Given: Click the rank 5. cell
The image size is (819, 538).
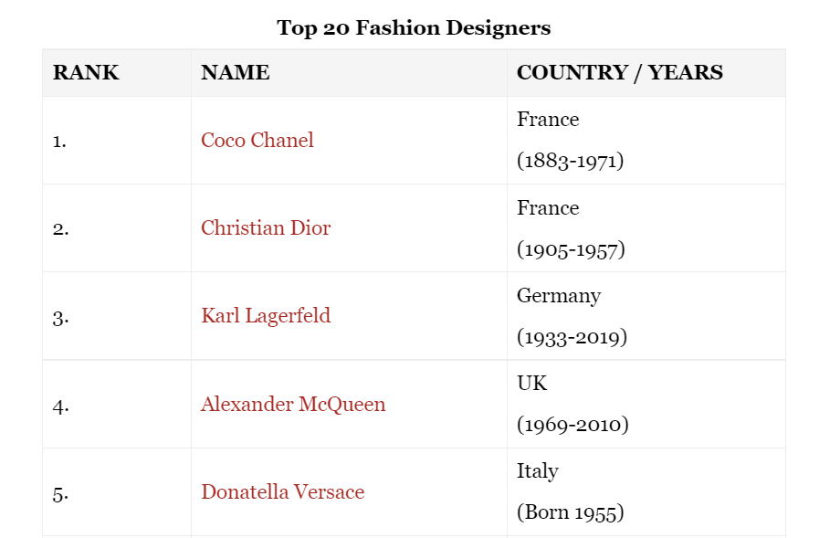Looking at the screenshot, I should 60,492.
